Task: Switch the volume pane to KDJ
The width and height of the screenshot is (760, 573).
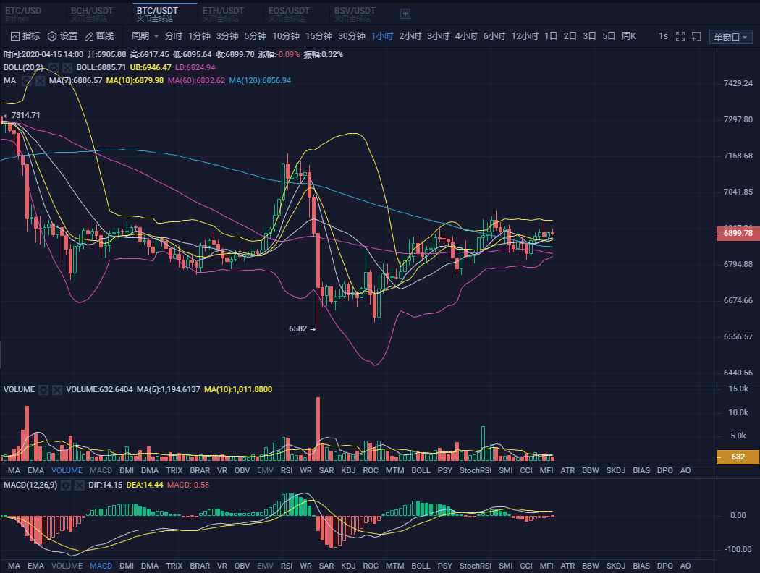Action: click(348, 470)
